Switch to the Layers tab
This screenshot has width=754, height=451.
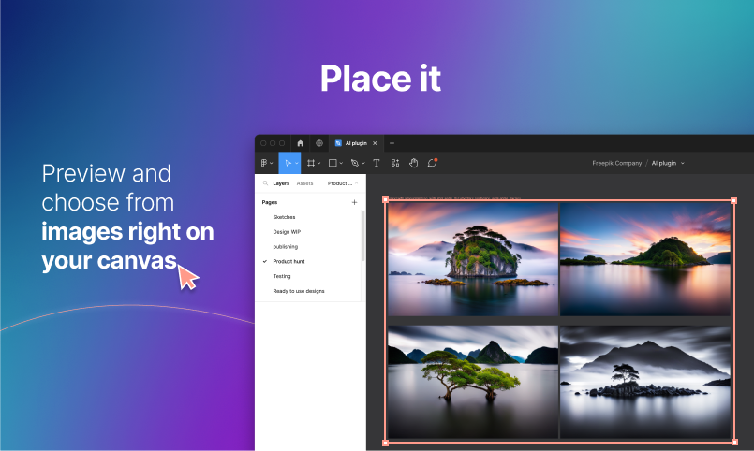[281, 183]
